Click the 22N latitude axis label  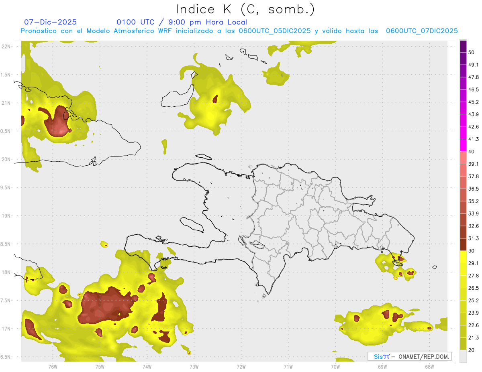[6, 47]
